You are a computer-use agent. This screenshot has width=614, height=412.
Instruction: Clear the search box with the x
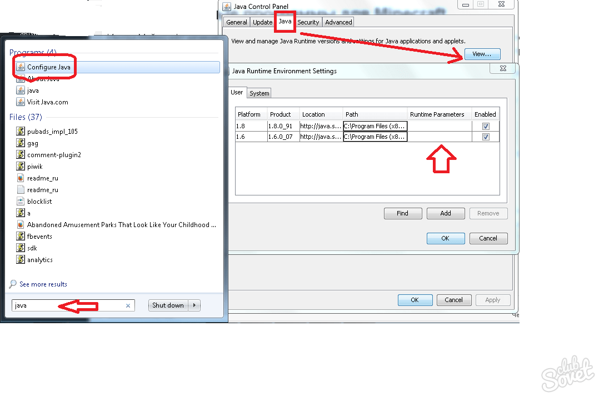[128, 305]
